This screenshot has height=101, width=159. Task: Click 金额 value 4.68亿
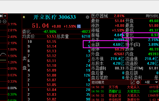(119, 44)
